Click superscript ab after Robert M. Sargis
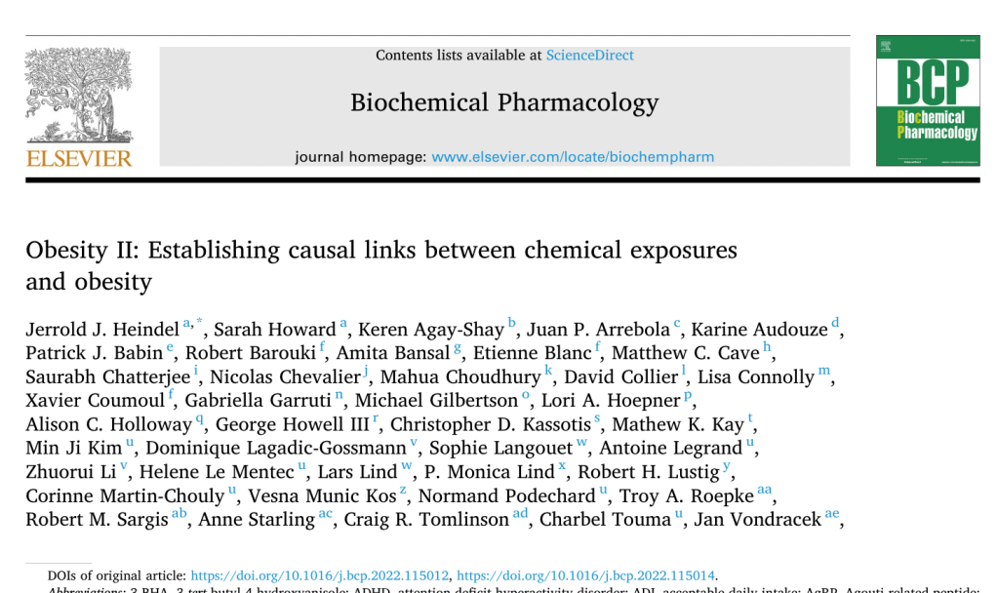This screenshot has width=998, height=593. [180, 514]
